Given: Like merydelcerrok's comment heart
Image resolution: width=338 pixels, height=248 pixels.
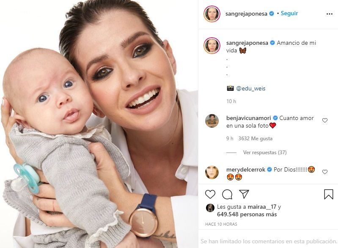Looking at the screenshot, I should point(325,172).
